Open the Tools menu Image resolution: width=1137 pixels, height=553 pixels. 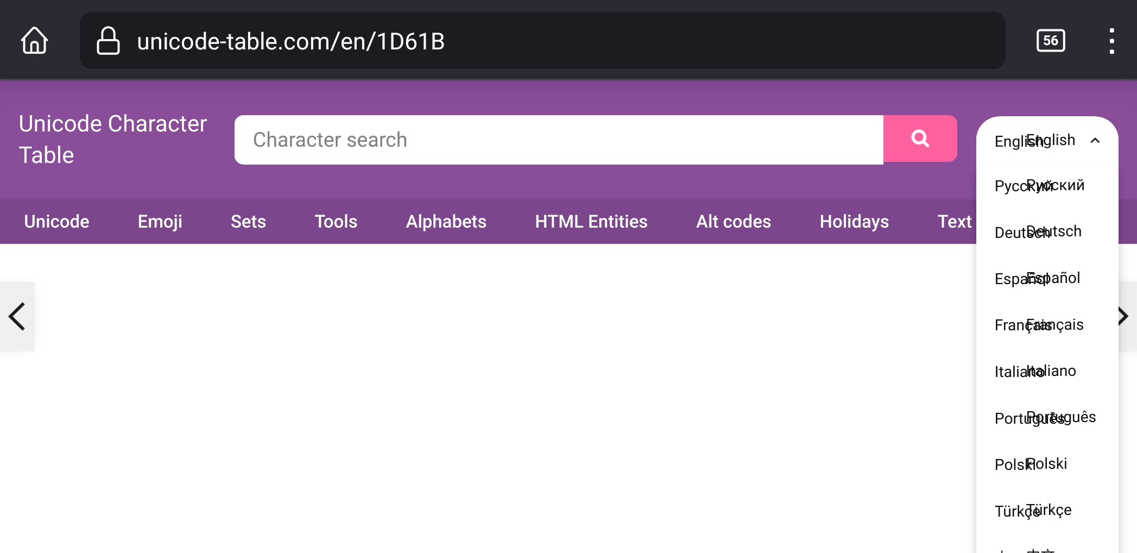(x=336, y=221)
